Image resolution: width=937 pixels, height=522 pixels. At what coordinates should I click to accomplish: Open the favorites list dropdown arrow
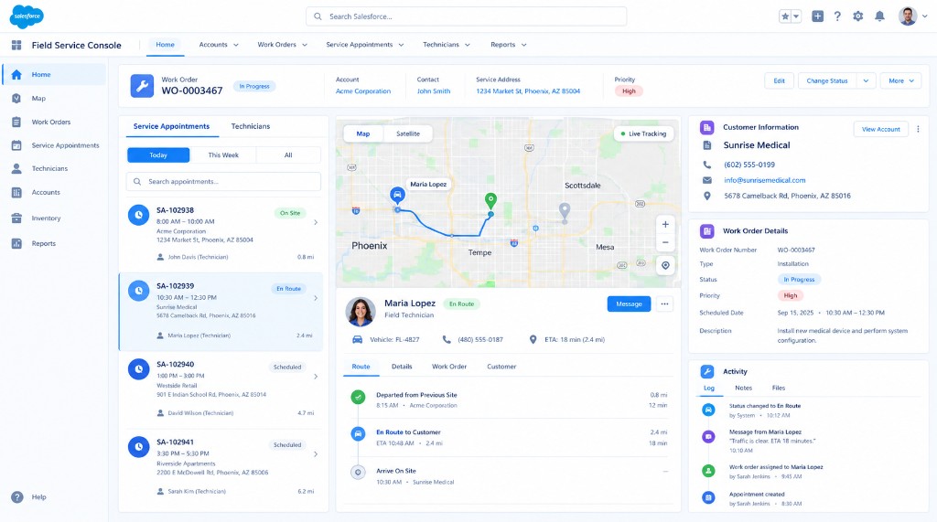click(796, 16)
